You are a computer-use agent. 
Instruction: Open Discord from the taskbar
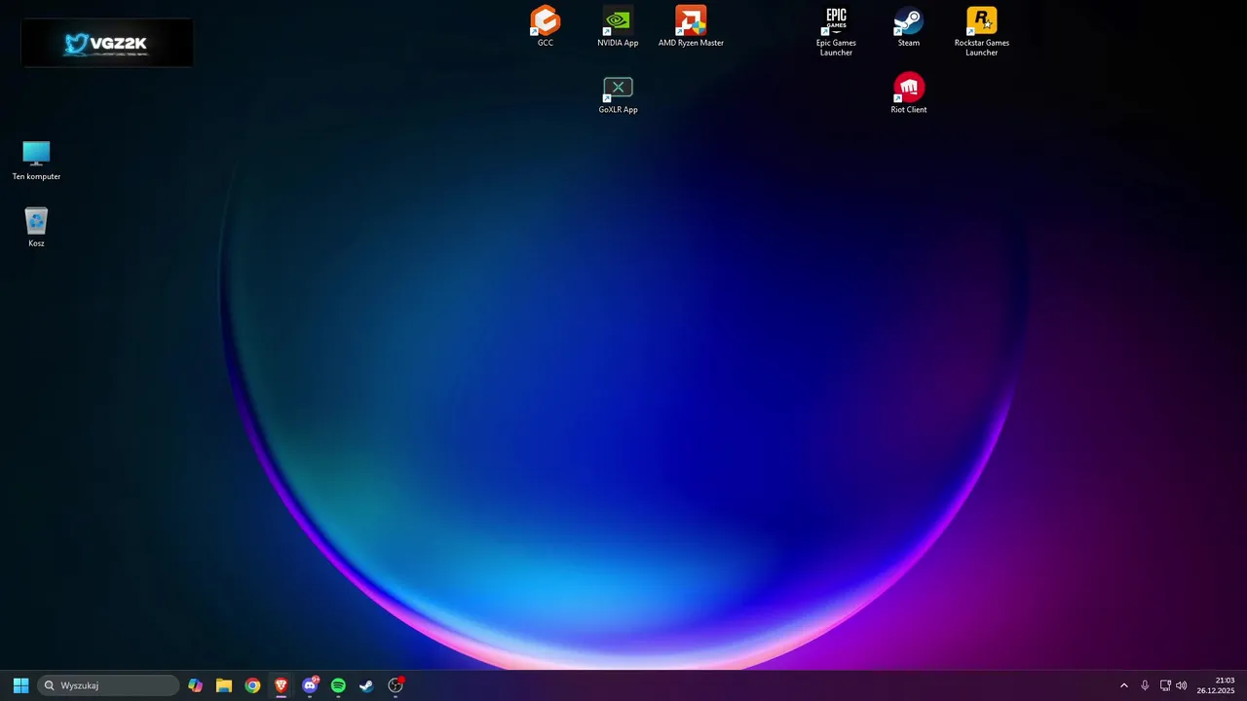pos(310,685)
